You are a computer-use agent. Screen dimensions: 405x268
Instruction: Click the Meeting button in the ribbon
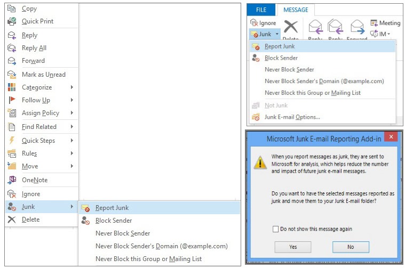tap(385, 23)
